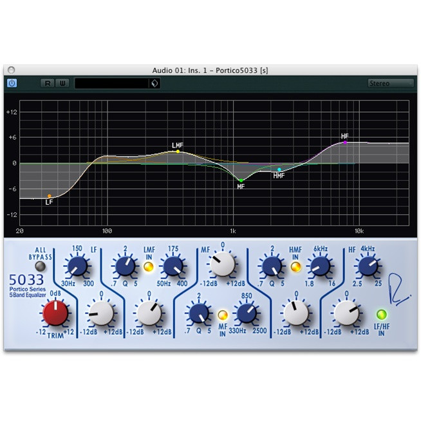Click the '+12' graph axis label
Viewport: 421px width, 421px height.
pos(12,112)
